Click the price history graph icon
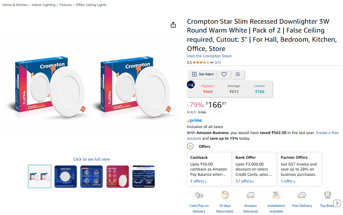The image size is (343, 215). (191, 85)
